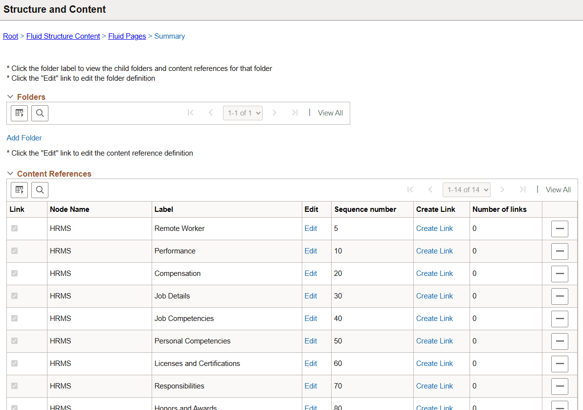Collapse the Content References section
This screenshot has width=583, height=410.
[10, 174]
